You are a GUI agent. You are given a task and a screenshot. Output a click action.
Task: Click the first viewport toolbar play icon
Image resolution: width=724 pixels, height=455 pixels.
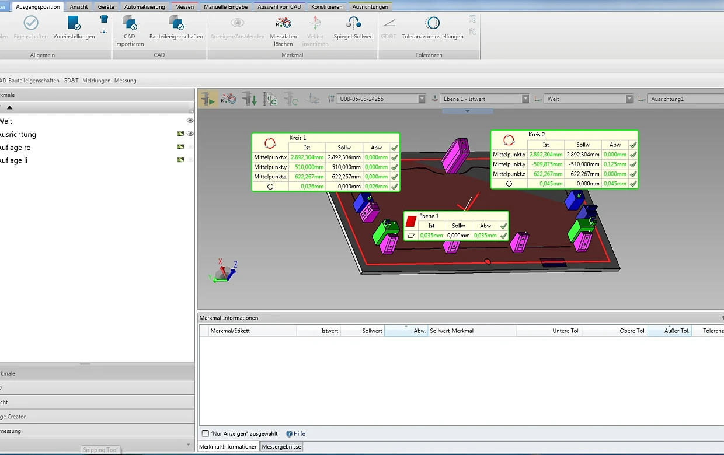(207, 99)
